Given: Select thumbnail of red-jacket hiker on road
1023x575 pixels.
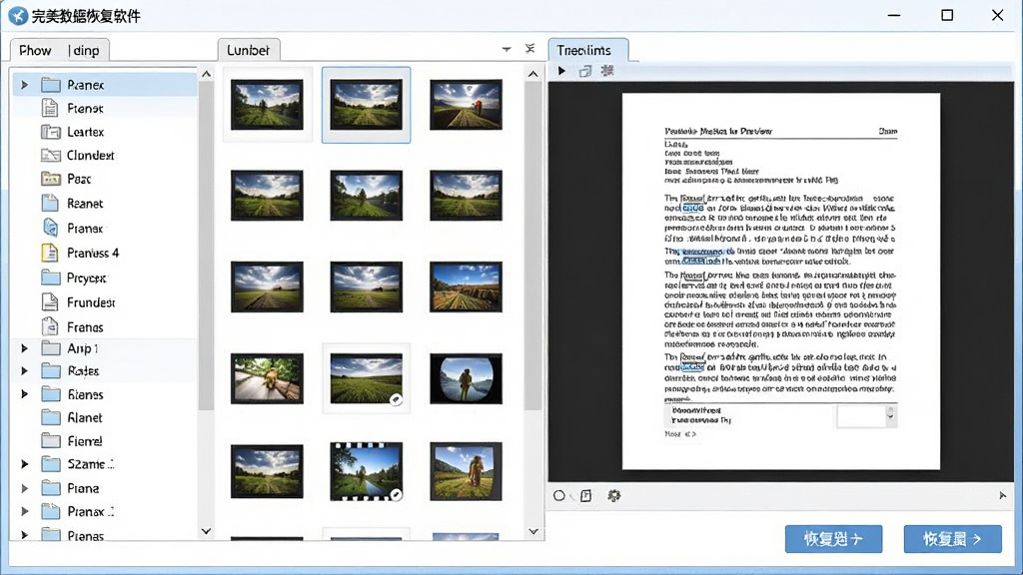Looking at the screenshot, I should point(466,104).
